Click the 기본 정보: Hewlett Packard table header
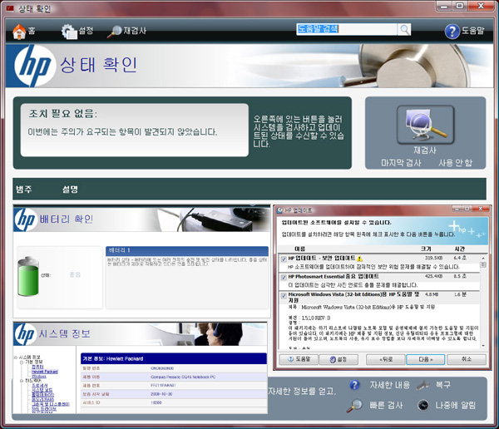 pos(174,358)
